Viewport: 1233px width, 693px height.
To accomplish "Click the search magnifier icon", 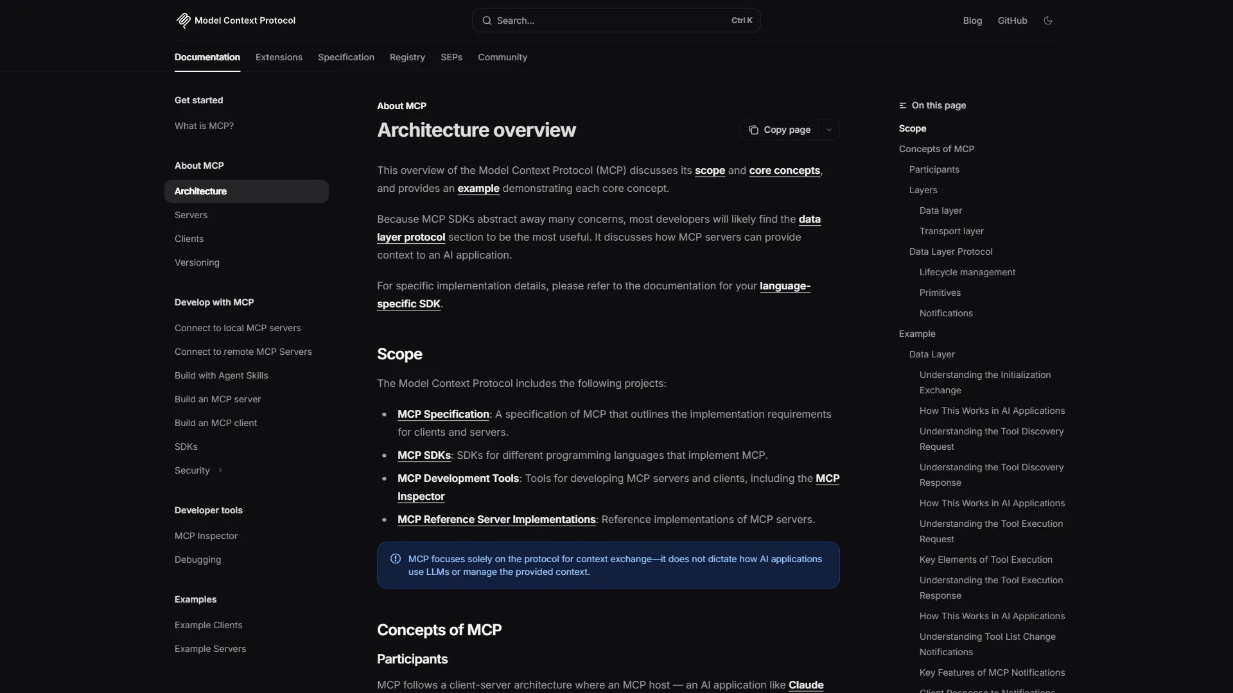I will pos(487,21).
